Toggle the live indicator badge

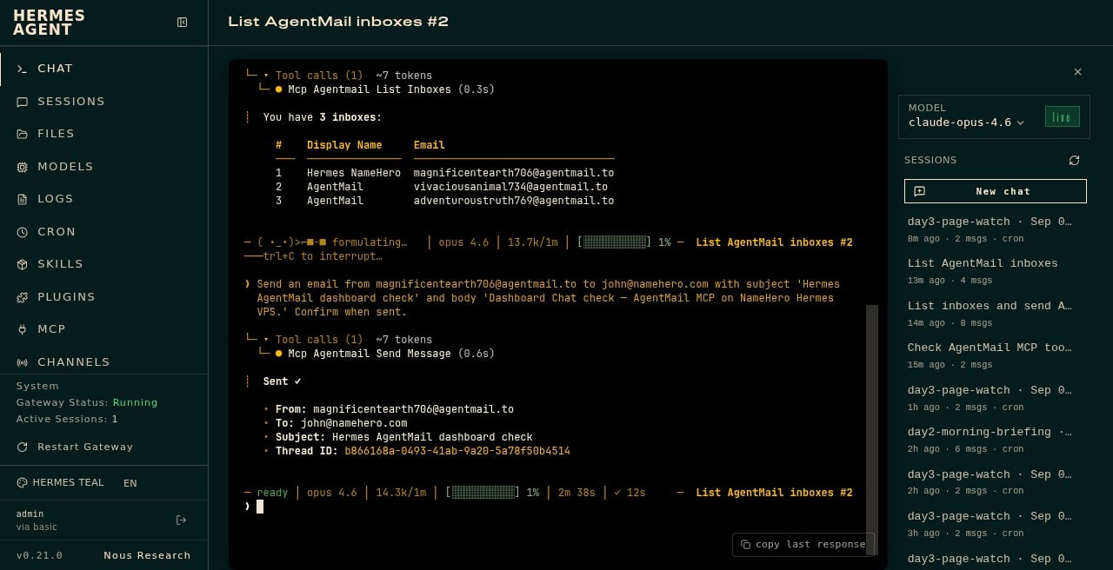[1062, 116]
